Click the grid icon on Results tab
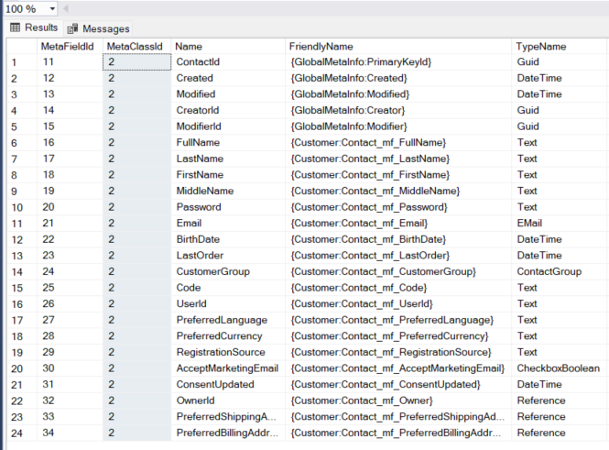Screen dimensions: 609x450 (16, 27)
